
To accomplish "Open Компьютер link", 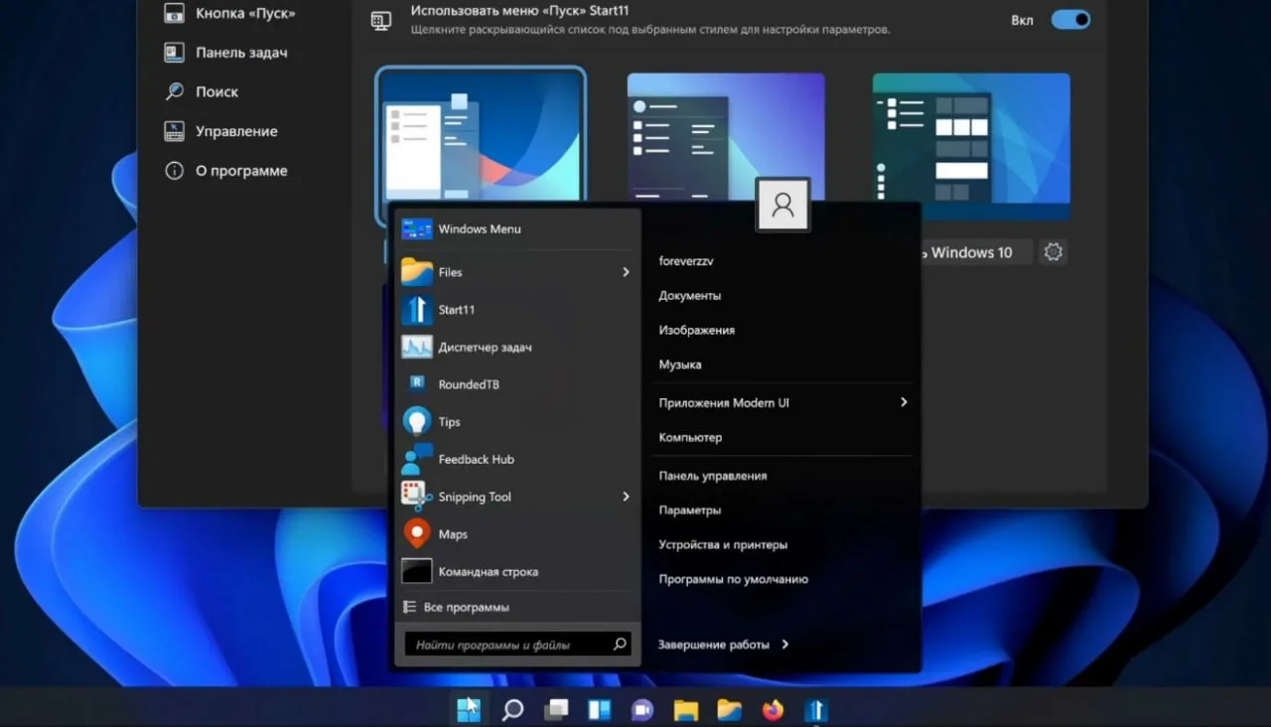I will pos(690,437).
